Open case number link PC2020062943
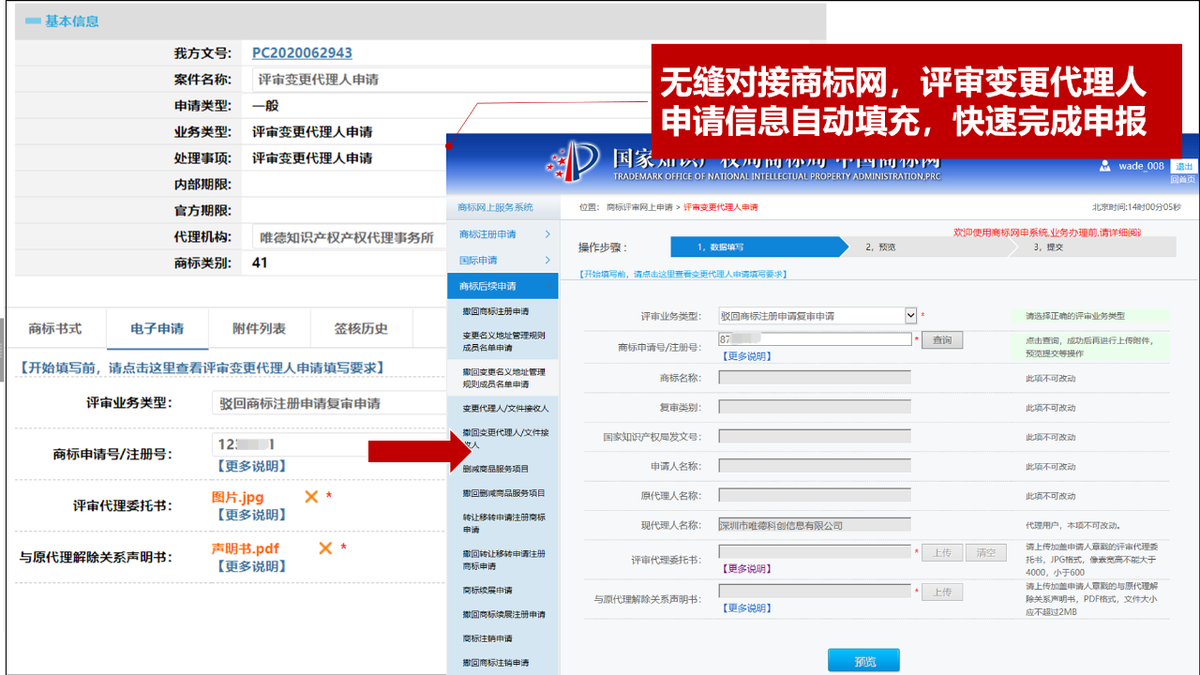Viewport: 1200px width, 675px height. (302, 52)
